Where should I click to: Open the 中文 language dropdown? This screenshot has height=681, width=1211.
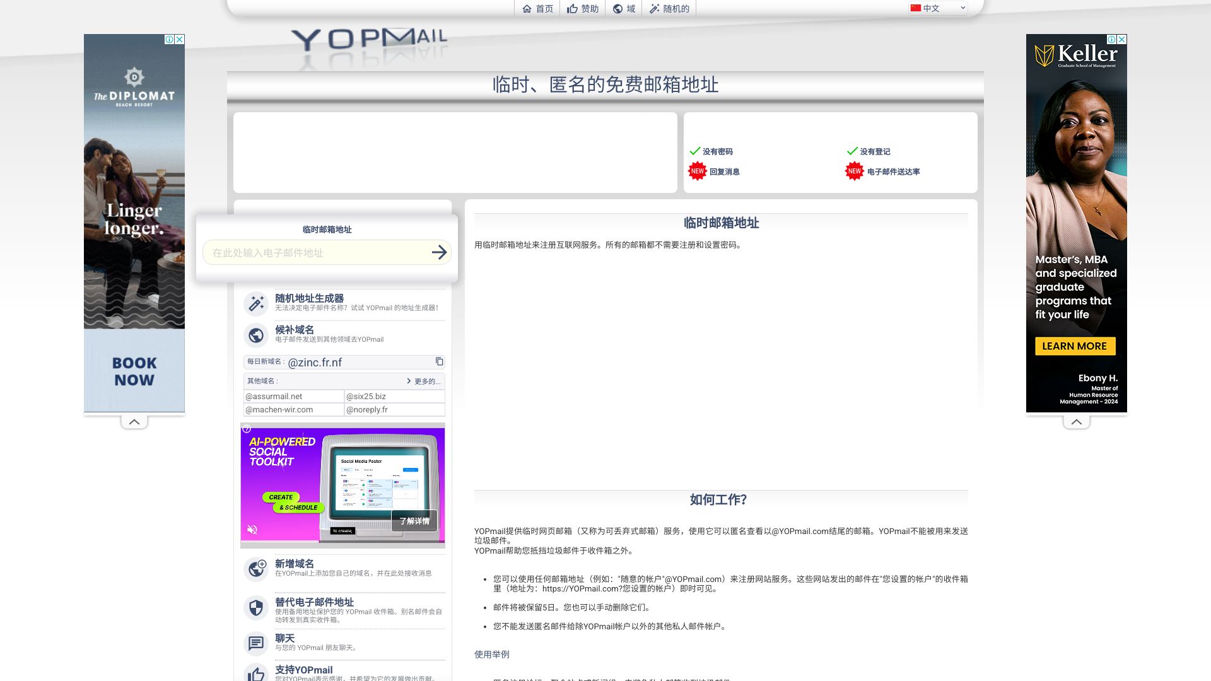pyautogui.click(x=938, y=8)
